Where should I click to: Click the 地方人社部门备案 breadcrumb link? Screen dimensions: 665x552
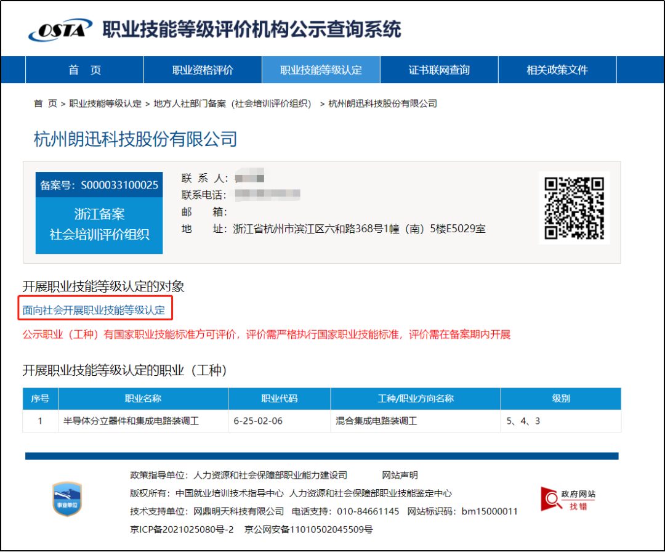coord(232,103)
